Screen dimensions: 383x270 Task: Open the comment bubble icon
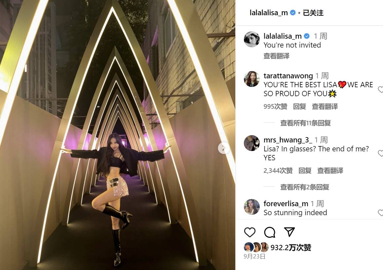270,232
